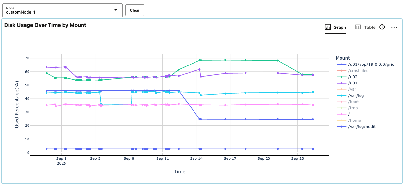Click the /u02 peak data point near Sep 17
Screen dimensions: 406x186
[225, 60]
